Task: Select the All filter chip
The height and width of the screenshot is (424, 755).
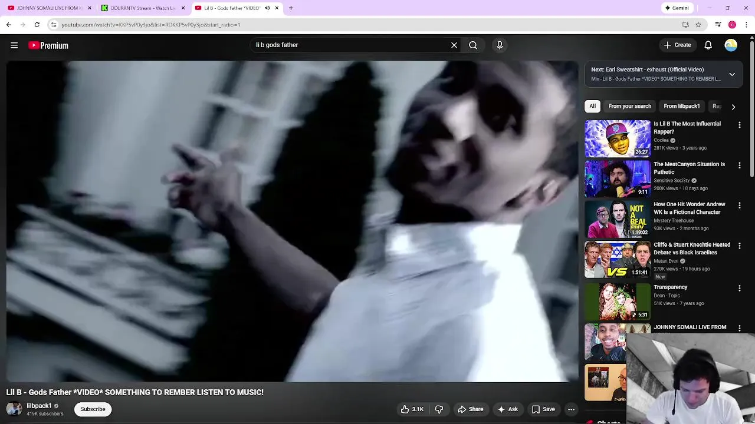Action: point(592,106)
